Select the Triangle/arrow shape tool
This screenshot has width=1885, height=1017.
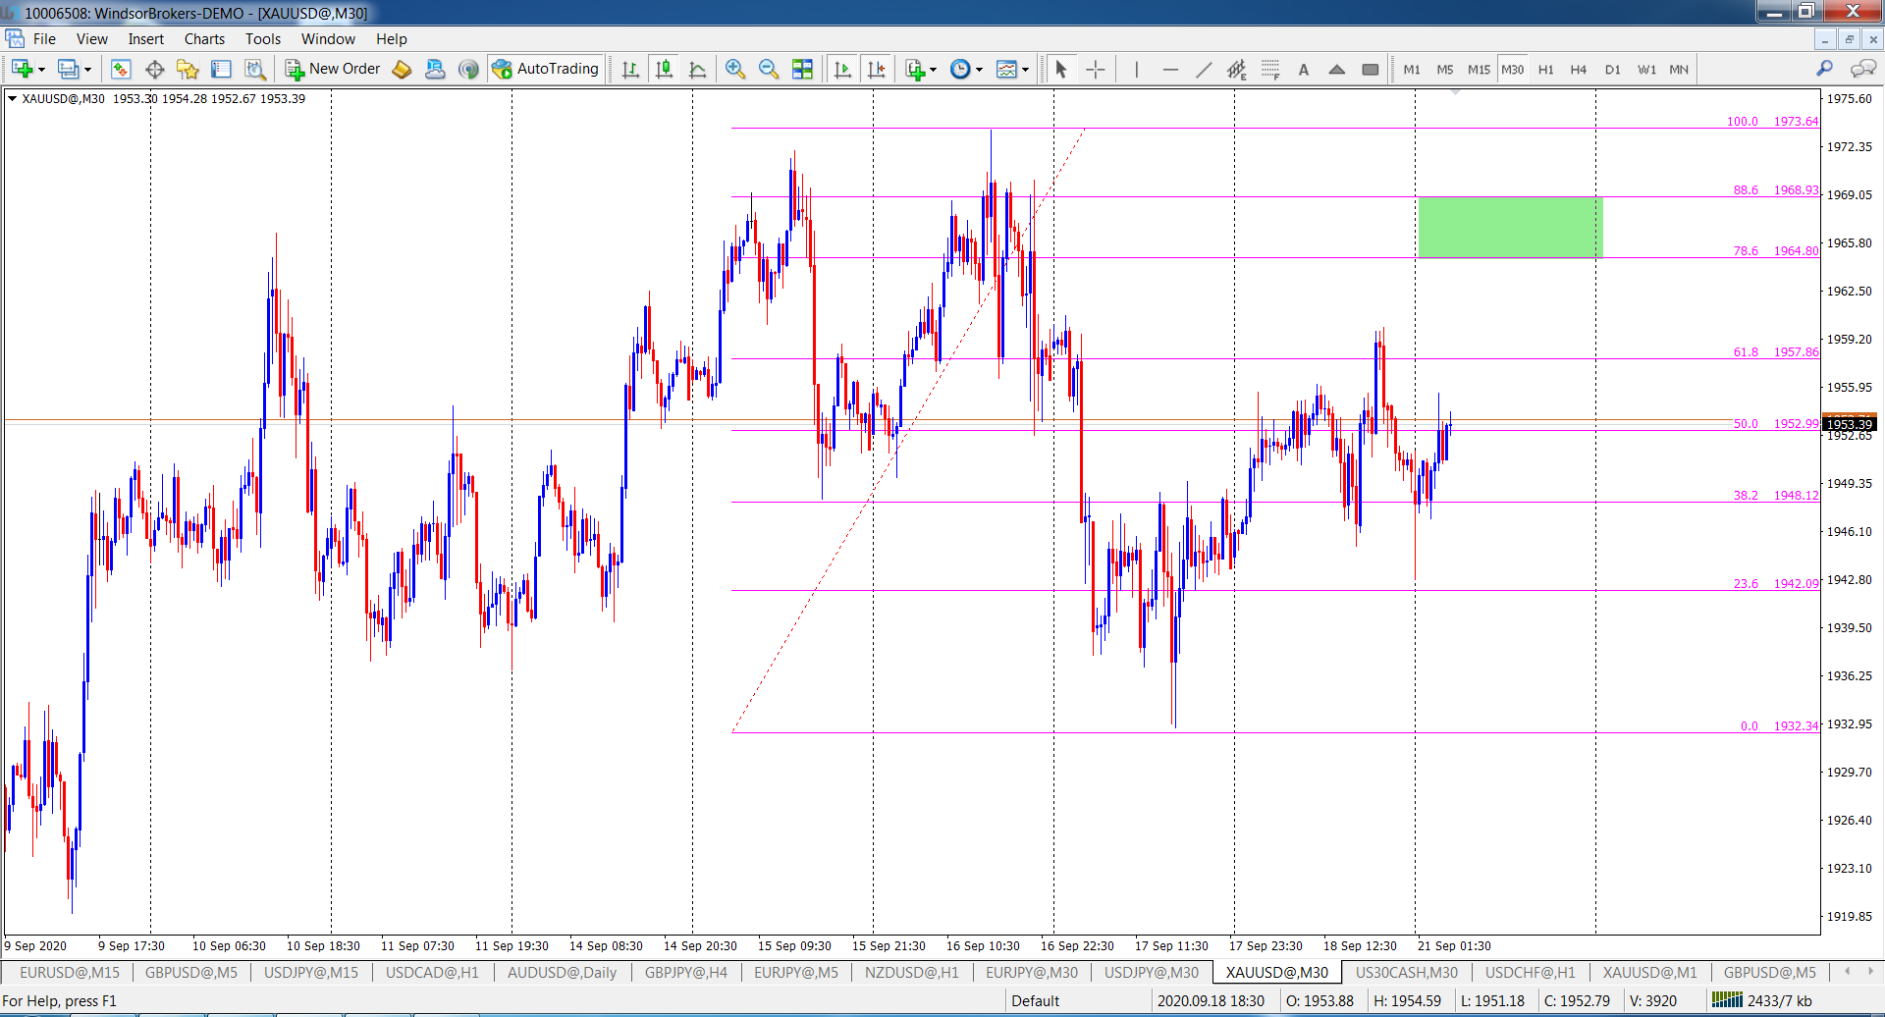1337,69
